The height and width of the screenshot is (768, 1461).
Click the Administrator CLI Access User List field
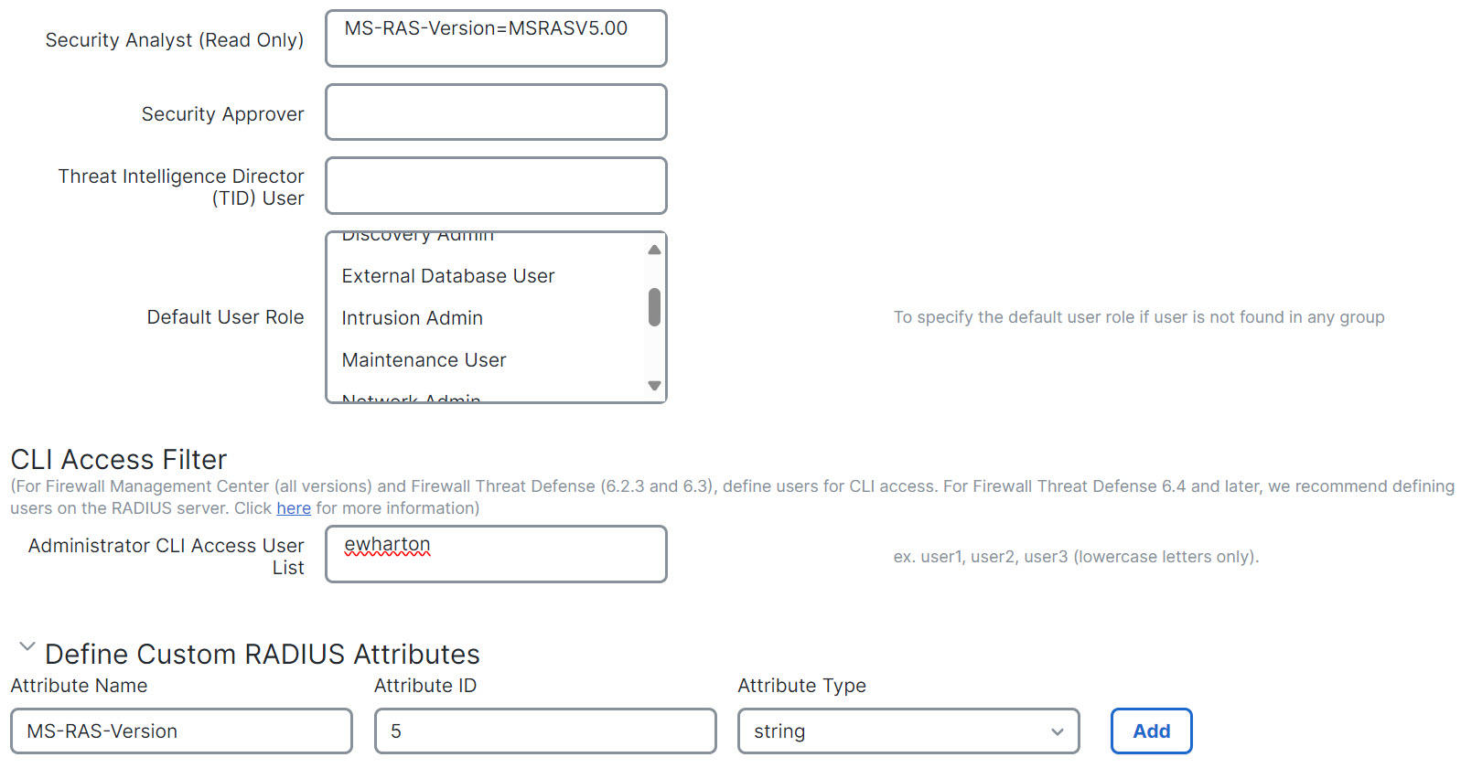point(496,554)
